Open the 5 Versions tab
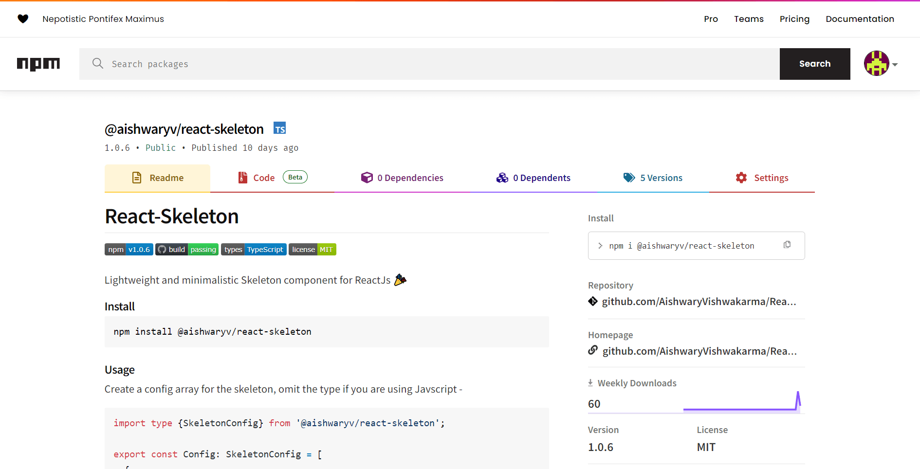Screen dimensions: 920x469 (x=653, y=178)
